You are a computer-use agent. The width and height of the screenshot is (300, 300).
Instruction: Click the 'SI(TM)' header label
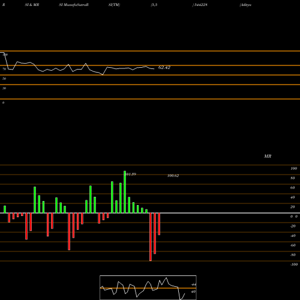[x=114, y=5]
